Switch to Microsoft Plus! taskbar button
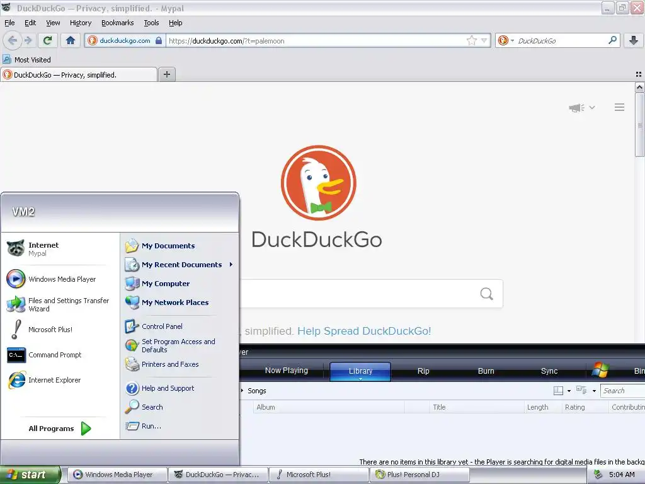This screenshot has width=645, height=484. pyautogui.click(x=319, y=475)
